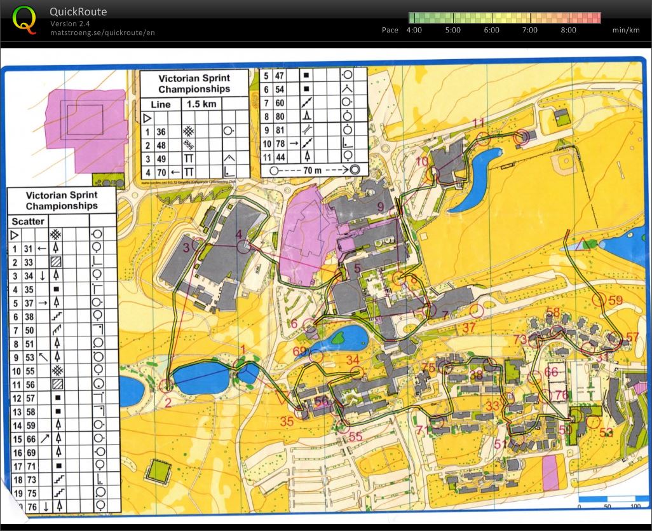
Task: Click the QuickRoute title text
Action: pyautogui.click(x=78, y=11)
